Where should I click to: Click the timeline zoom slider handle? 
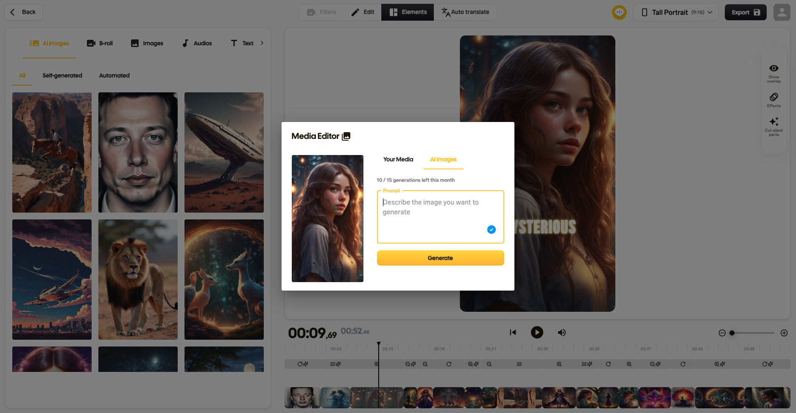732,333
